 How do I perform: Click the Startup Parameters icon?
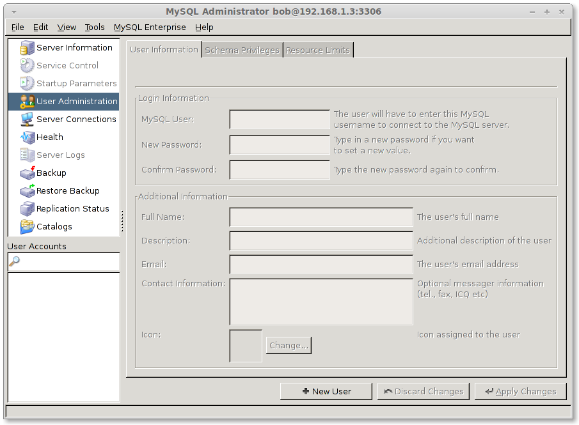(27, 83)
